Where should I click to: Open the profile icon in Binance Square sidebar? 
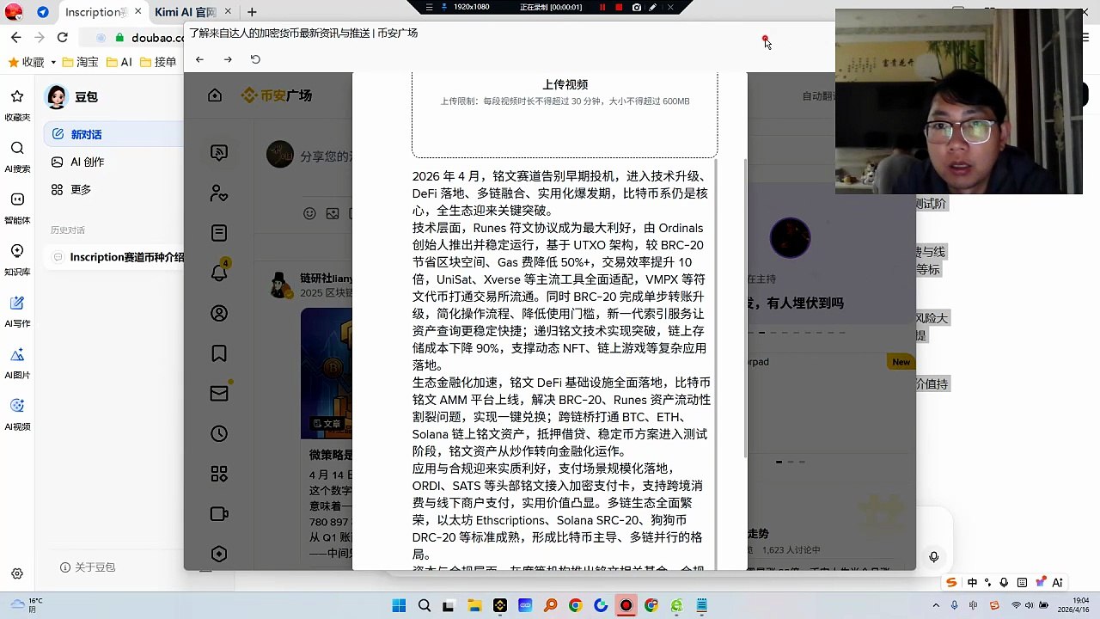[219, 314]
